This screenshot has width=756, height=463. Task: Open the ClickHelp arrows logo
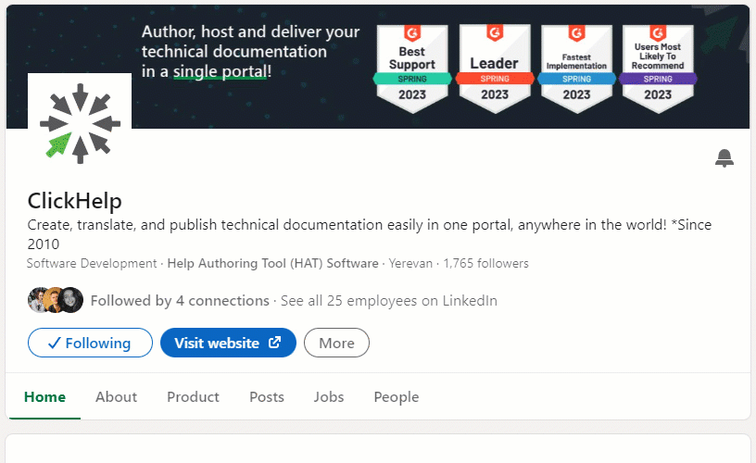pos(80,124)
